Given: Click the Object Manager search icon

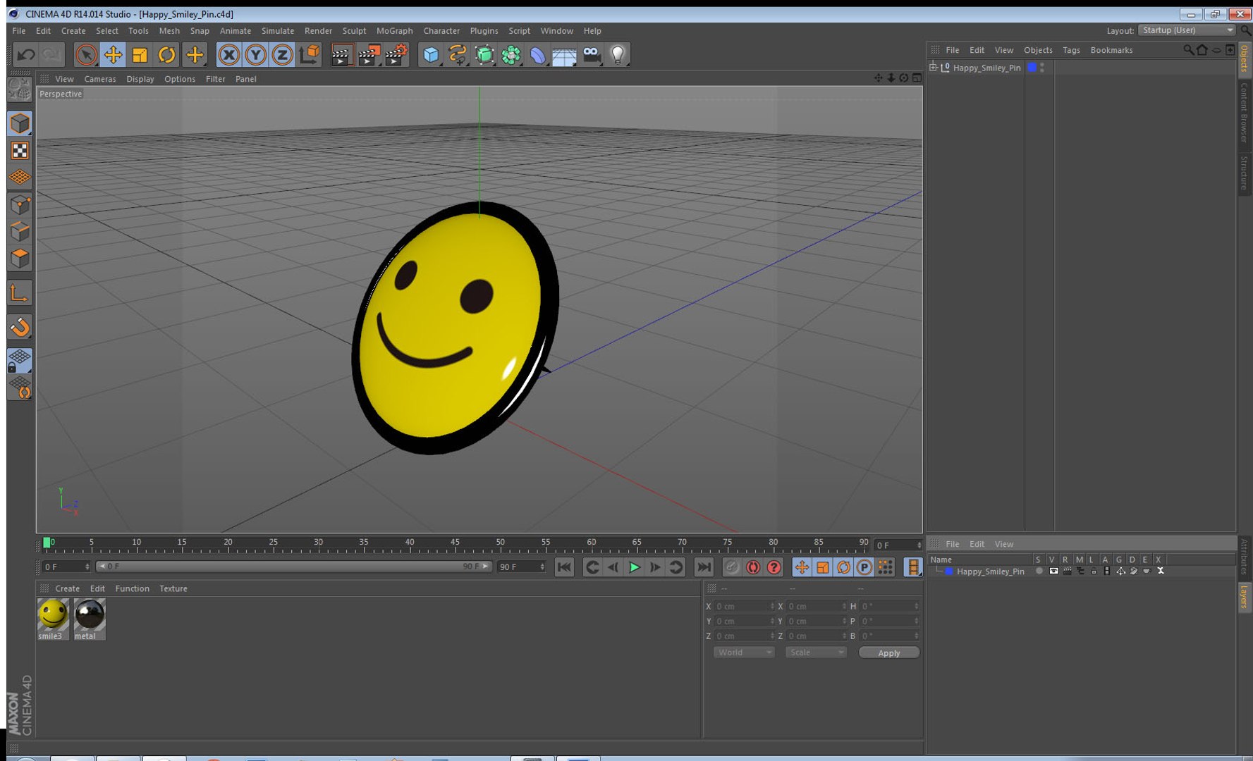Looking at the screenshot, I should click(1189, 50).
